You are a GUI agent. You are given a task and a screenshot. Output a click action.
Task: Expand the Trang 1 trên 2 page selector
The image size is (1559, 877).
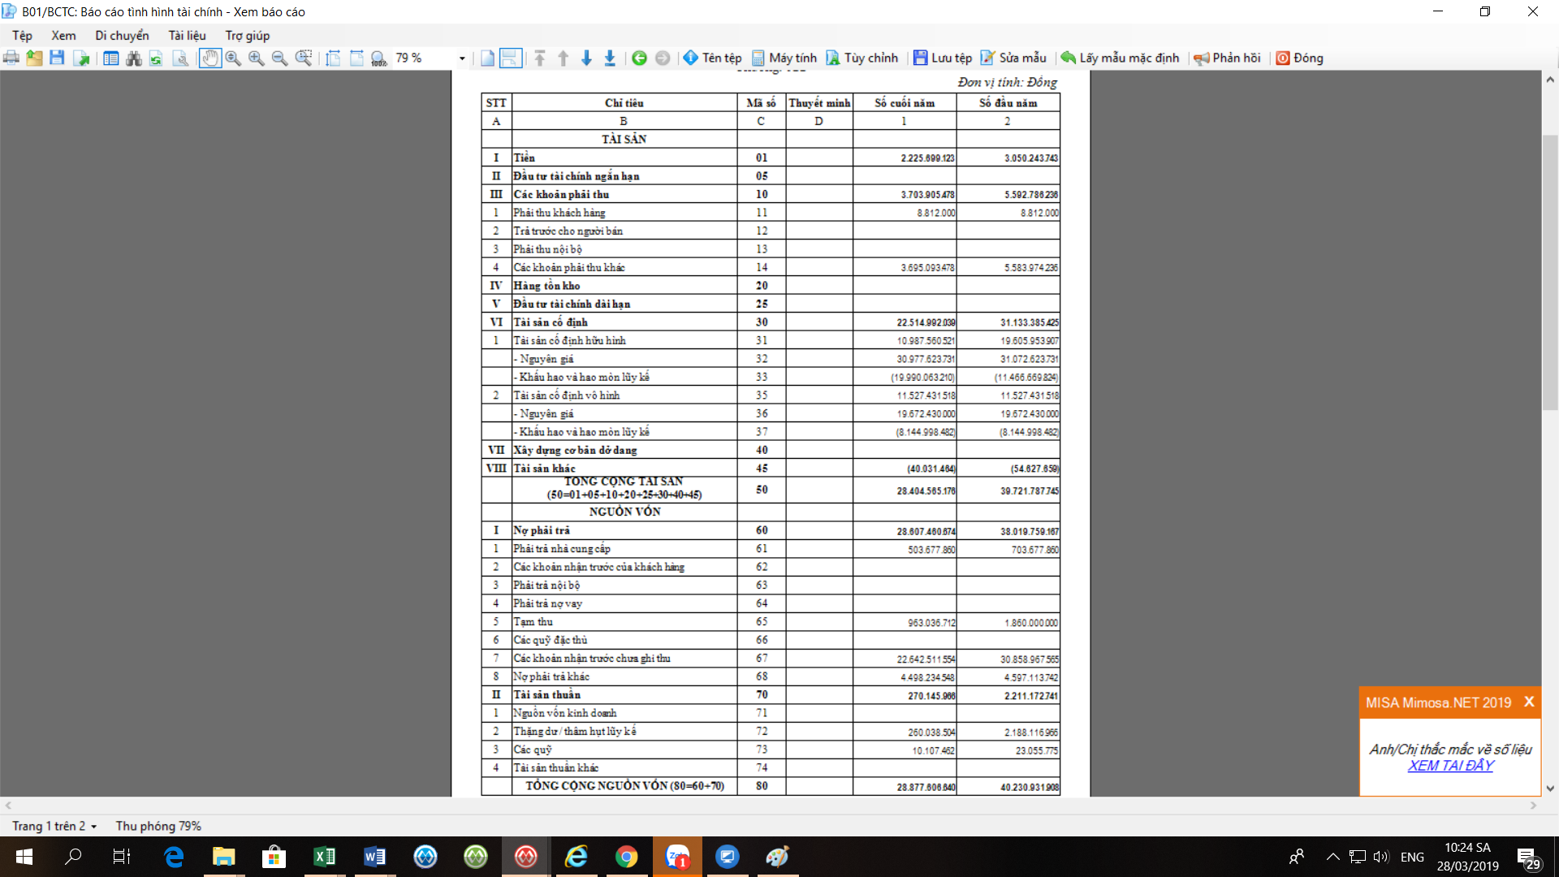94,827
